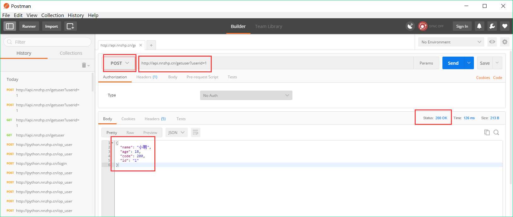This screenshot has height=217, width=513.
Task: Open the Collection menu
Action: [x=53, y=15]
